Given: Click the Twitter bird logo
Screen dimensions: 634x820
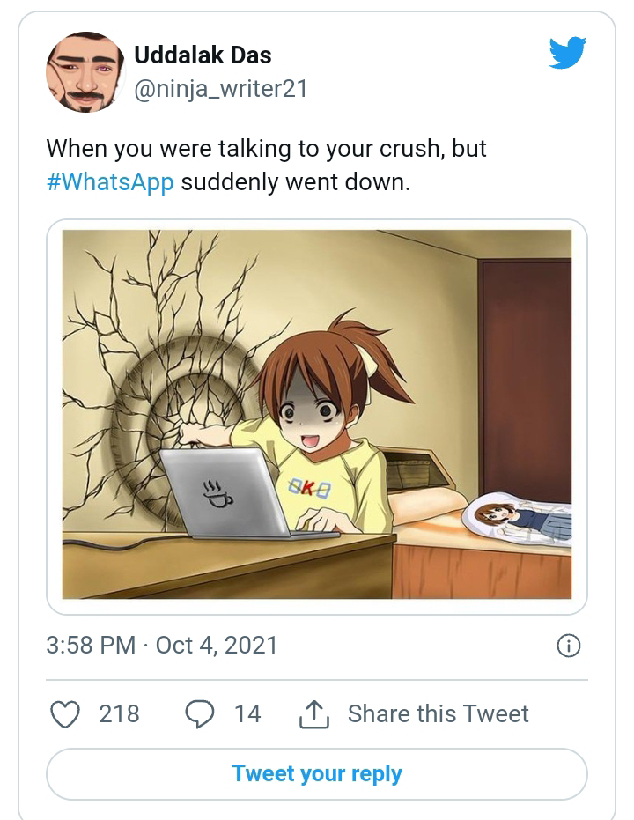Looking at the screenshot, I should click(x=568, y=52).
